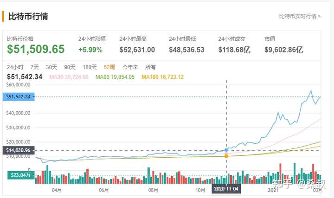334x198 pixels.
Task: Select the 24小时 time range tab
Action: tap(15, 67)
